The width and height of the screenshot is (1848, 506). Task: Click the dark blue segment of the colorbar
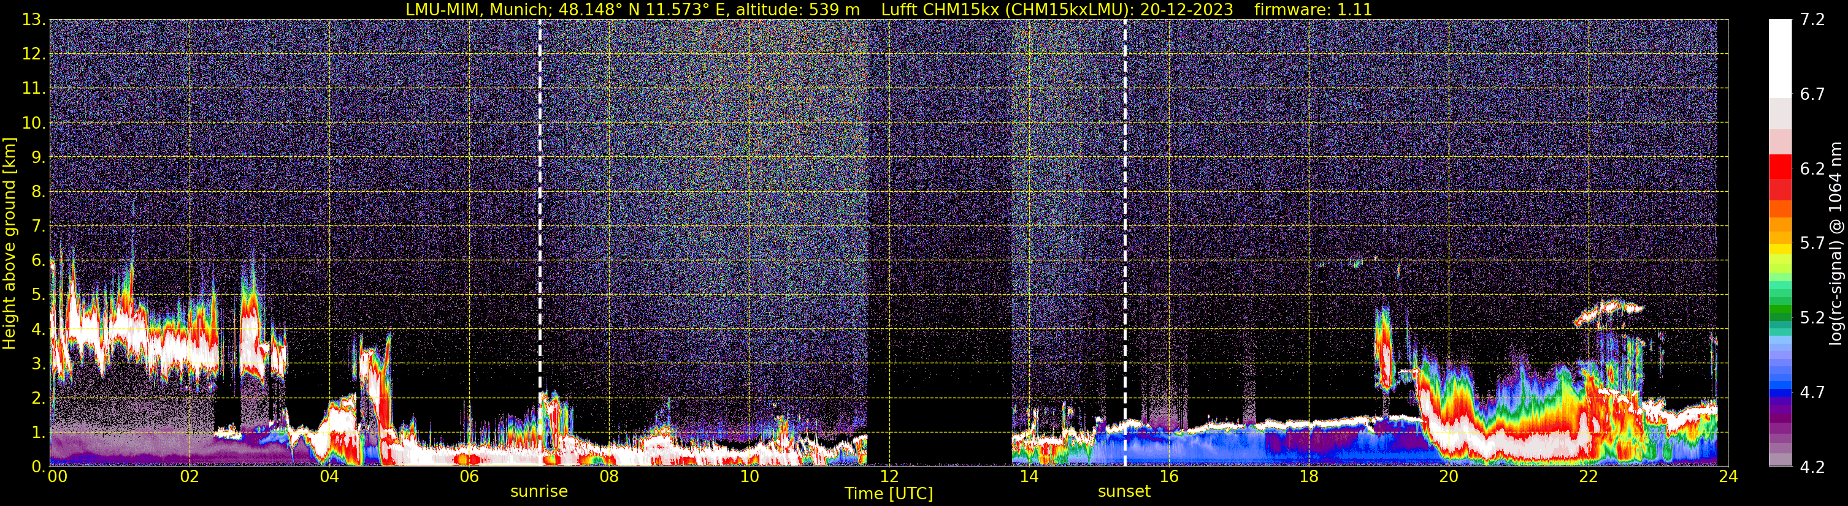pyautogui.click(x=1780, y=392)
